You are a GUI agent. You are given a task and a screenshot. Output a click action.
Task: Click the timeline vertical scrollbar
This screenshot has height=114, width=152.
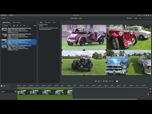point(148,94)
